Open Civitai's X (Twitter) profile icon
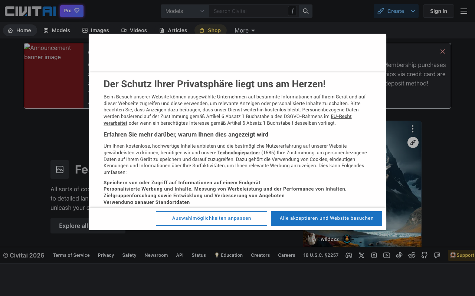This screenshot has height=296, width=475. (x=361, y=255)
